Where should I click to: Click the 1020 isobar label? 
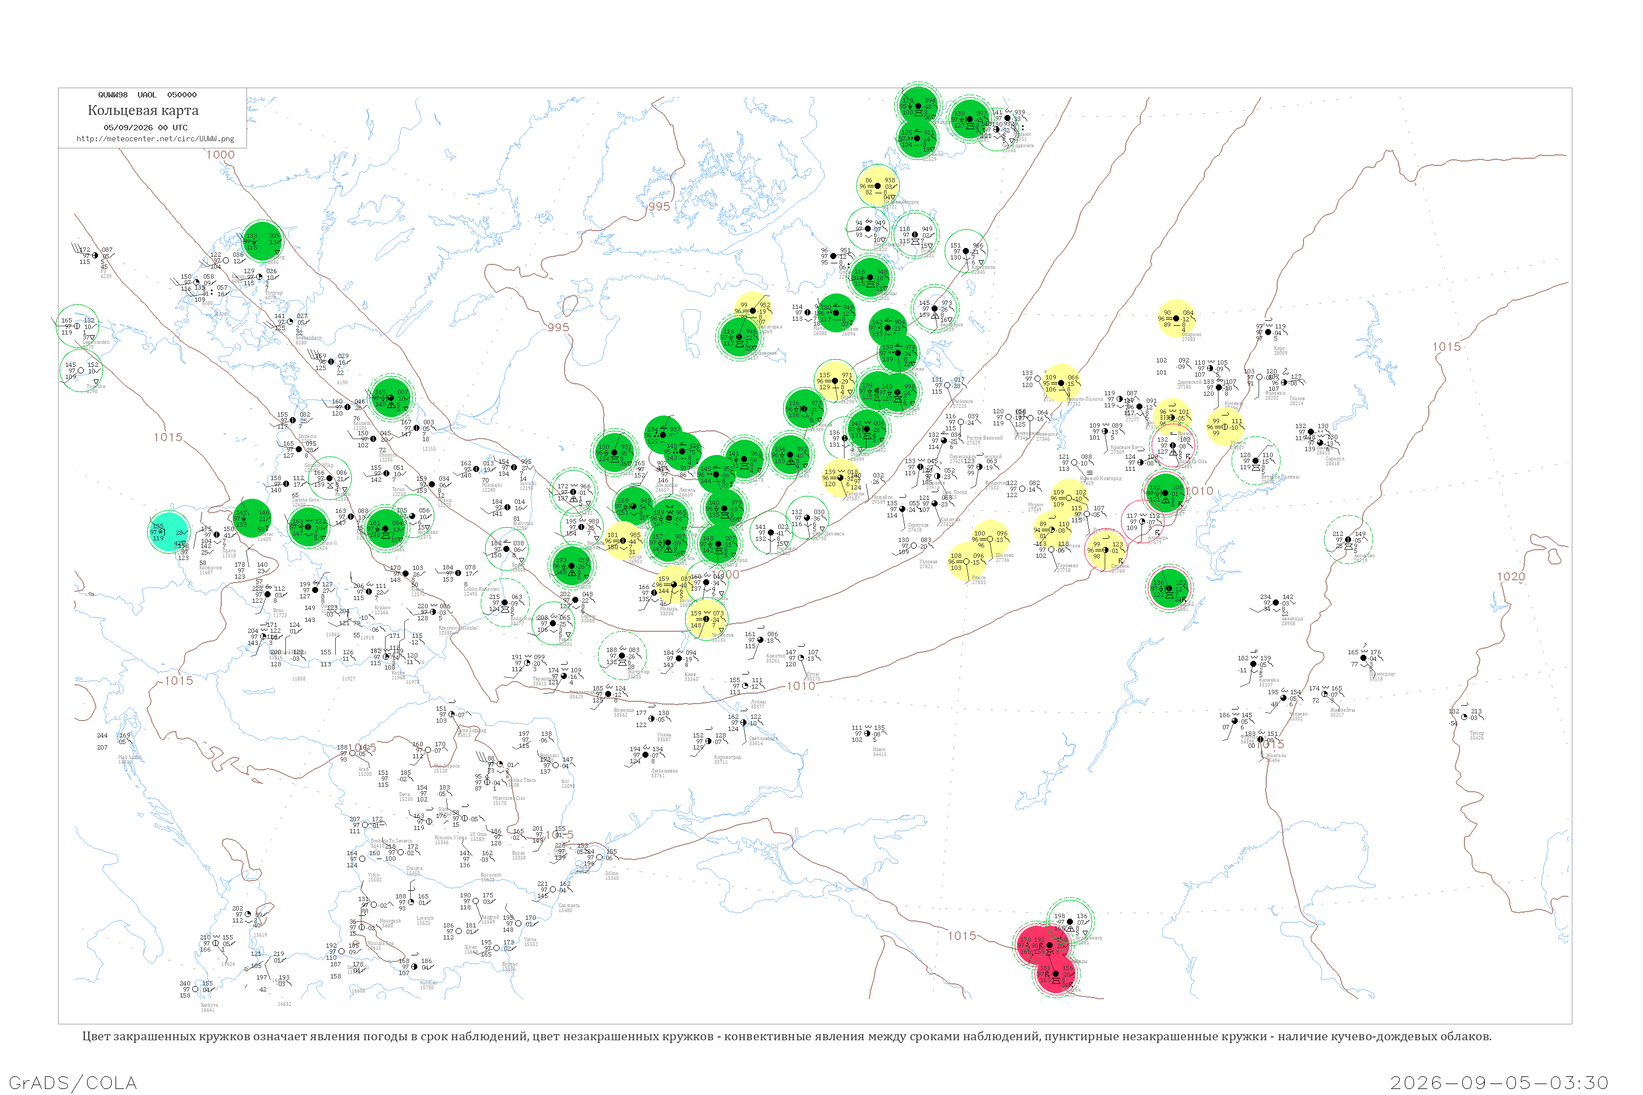1511,576
